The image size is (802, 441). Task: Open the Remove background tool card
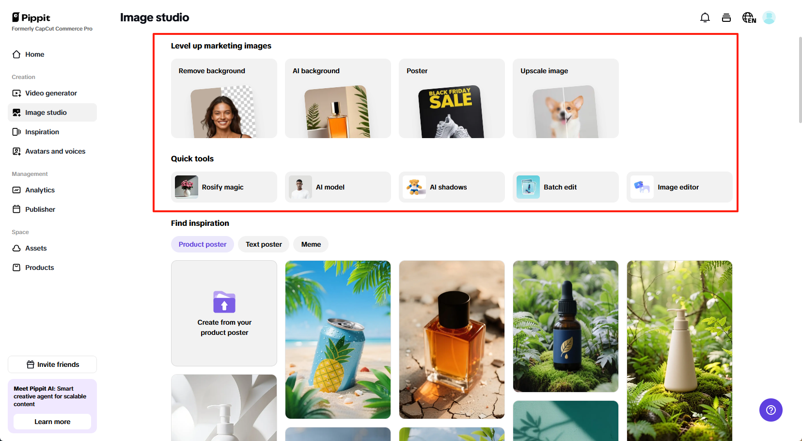pyautogui.click(x=224, y=98)
